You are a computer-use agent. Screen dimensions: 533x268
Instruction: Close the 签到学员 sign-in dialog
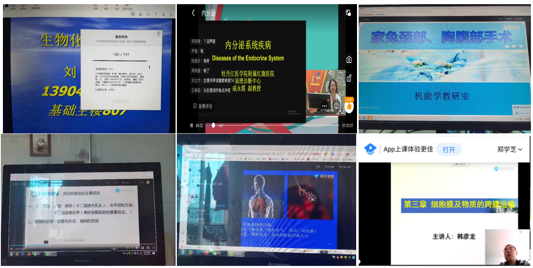coord(158,34)
